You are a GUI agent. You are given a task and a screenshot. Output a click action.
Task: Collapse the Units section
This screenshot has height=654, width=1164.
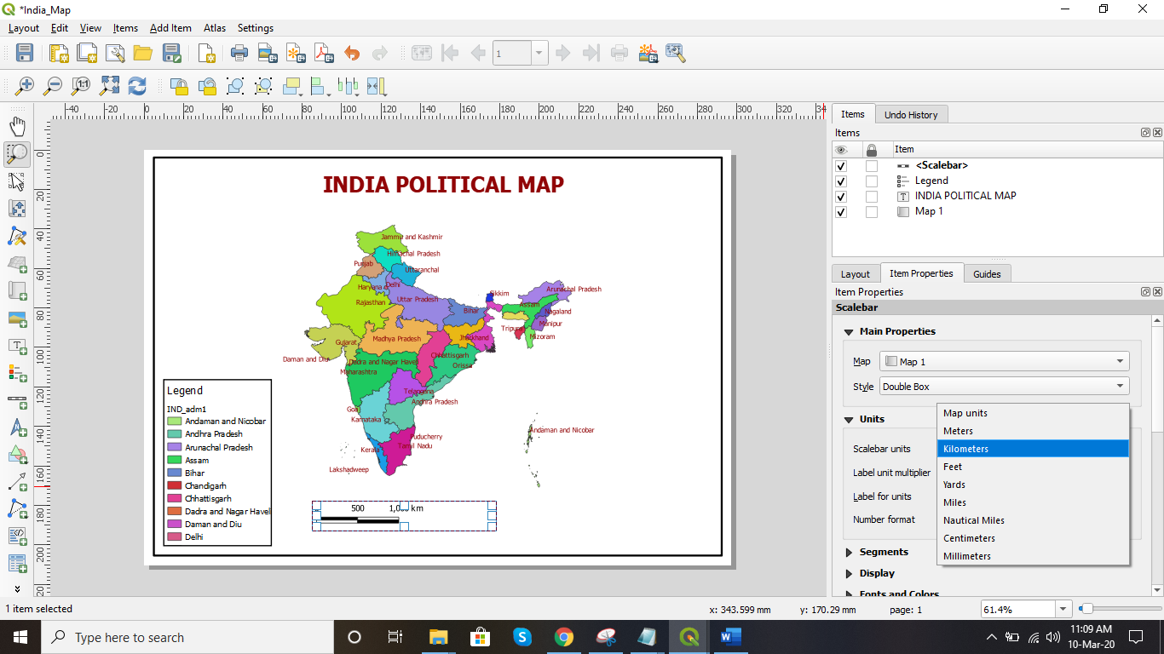(849, 420)
